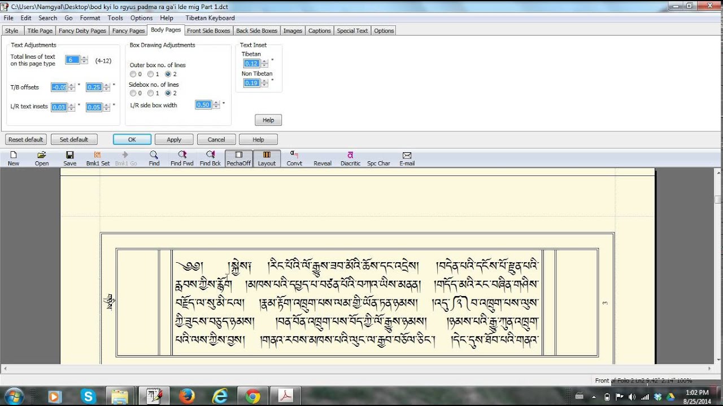Toggle the Layout toolbar button
Viewport: 723px width, 406px height.
267,158
